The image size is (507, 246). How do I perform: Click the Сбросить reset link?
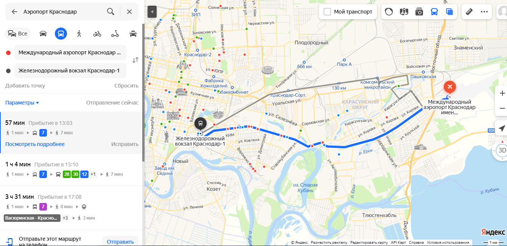(126, 86)
